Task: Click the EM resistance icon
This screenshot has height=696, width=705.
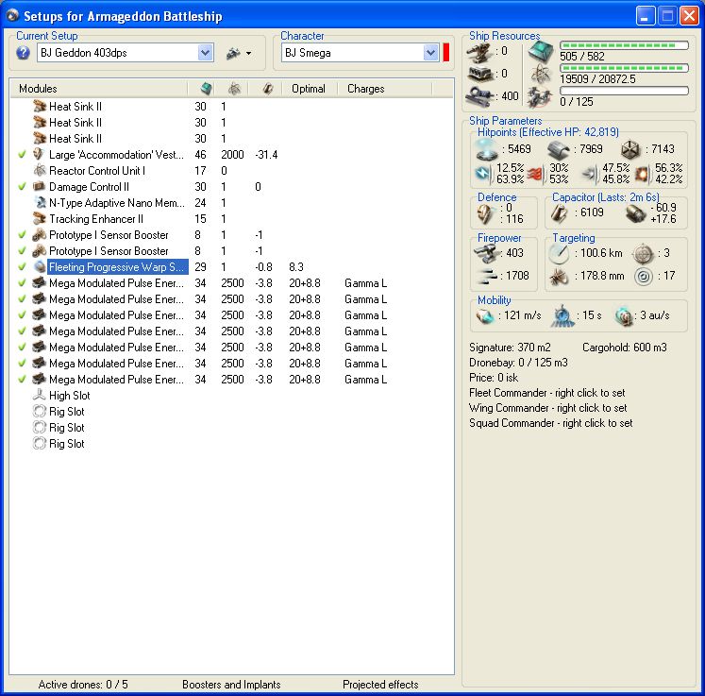Action: click(x=484, y=174)
